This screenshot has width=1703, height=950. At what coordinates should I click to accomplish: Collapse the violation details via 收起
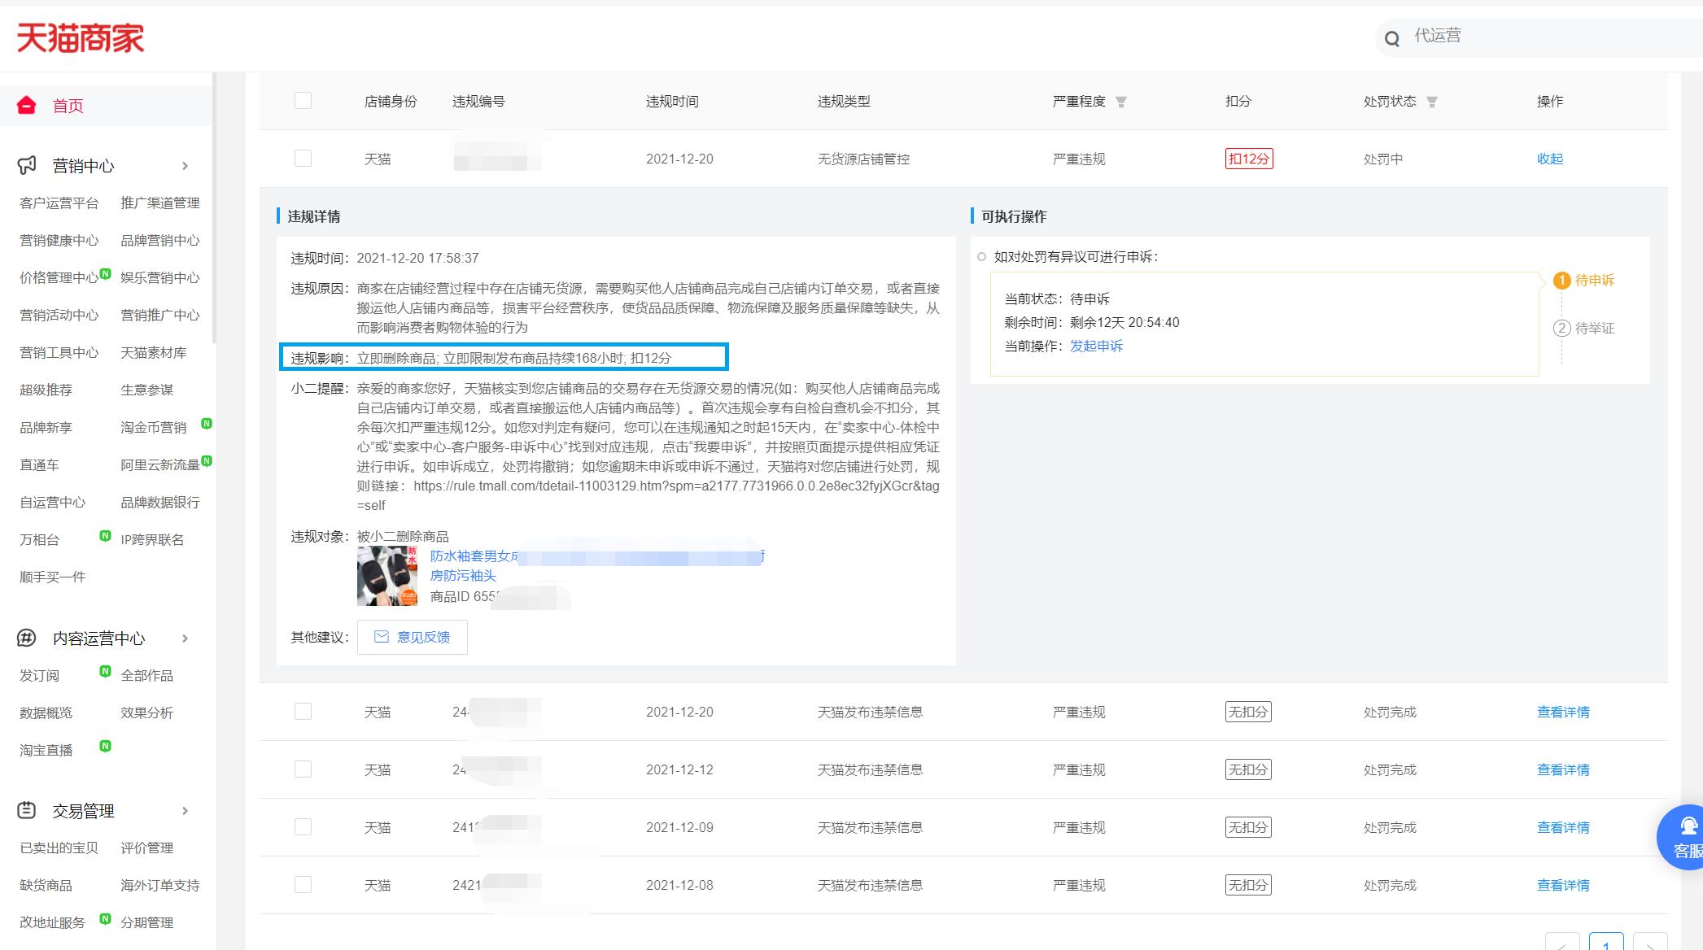pyautogui.click(x=1549, y=159)
